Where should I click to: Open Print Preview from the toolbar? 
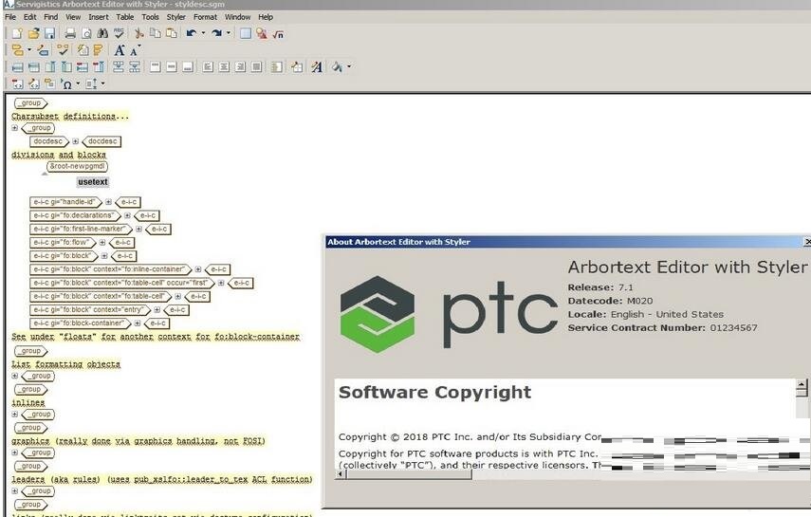pos(86,33)
